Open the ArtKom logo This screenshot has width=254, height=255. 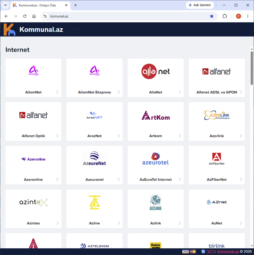[x=156, y=115]
